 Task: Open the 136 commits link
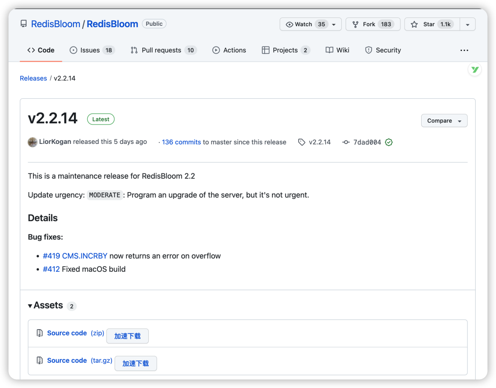(x=181, y=142)
